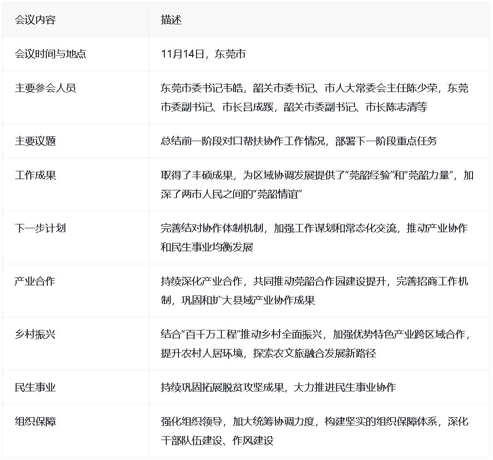Click the 11月14日，东莞市 cell
Image resolution: width=493 pixels, height=460 pixels.
coord(203,54)
